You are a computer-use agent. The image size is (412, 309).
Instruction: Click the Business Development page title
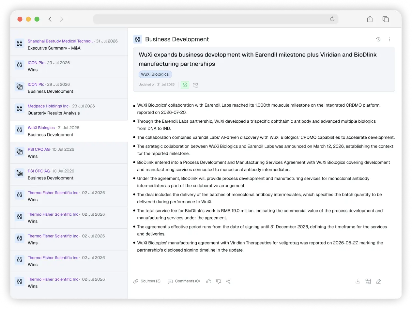coord(177,39)
